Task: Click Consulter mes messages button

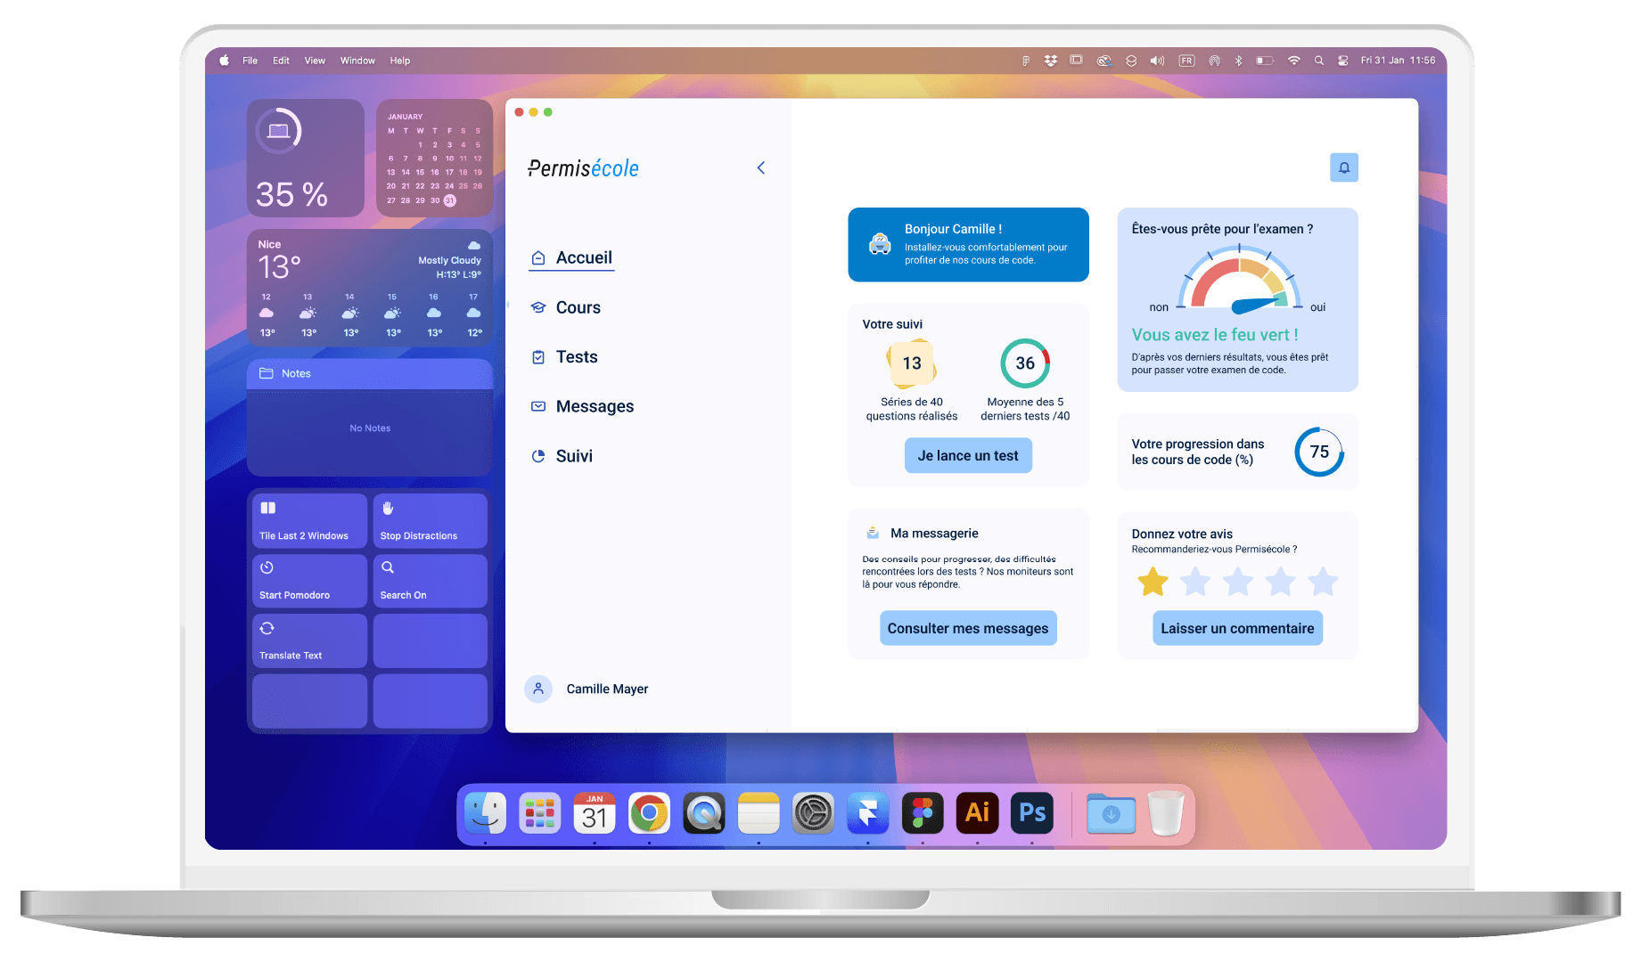Action: [968, 628]
